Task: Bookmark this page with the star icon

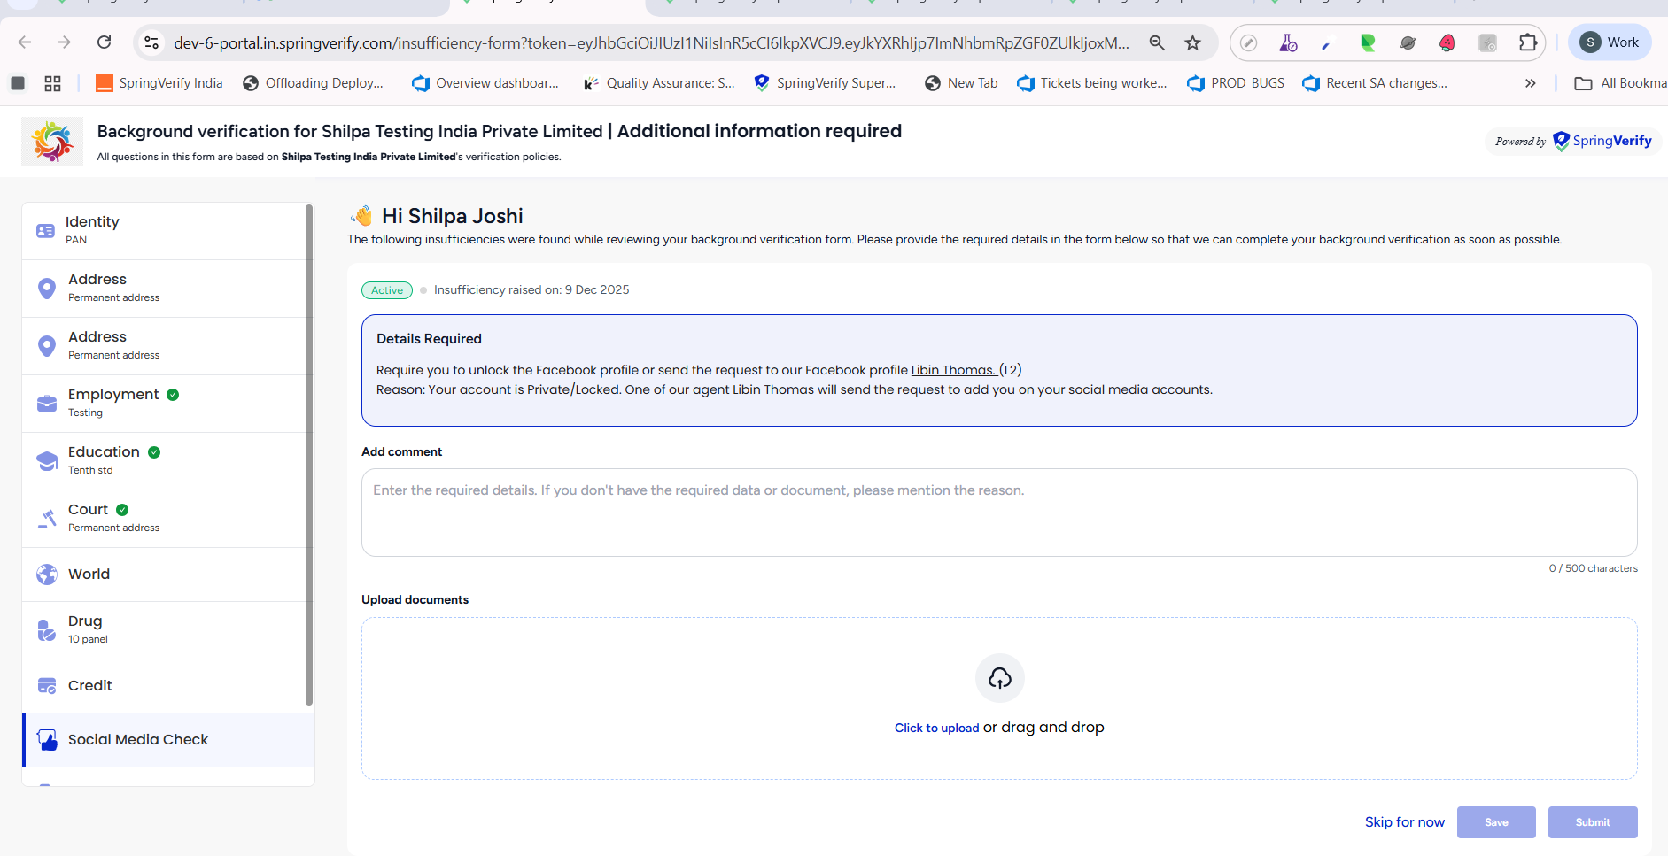Action: point(1192,42)
